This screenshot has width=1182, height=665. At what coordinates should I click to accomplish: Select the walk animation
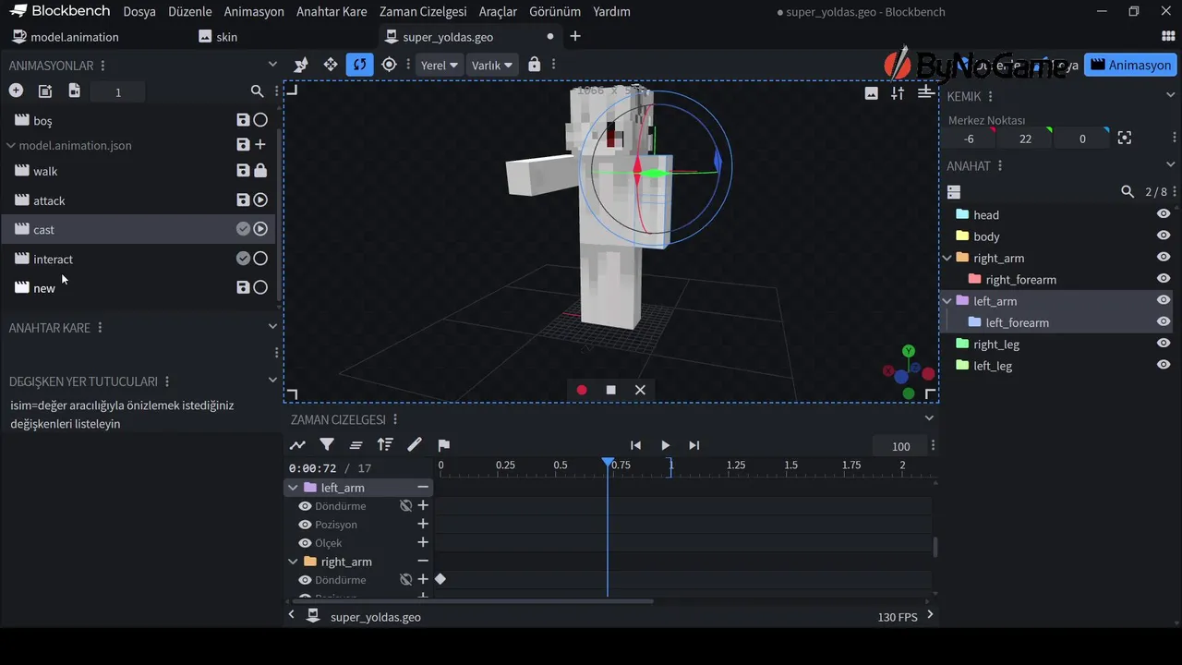click(x=45, y=171)
